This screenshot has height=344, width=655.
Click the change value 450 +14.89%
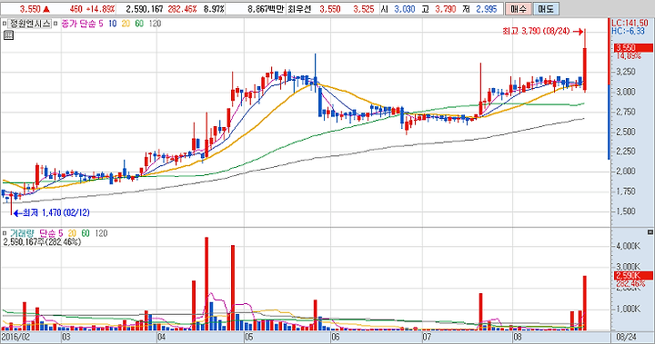coord(92,9)
